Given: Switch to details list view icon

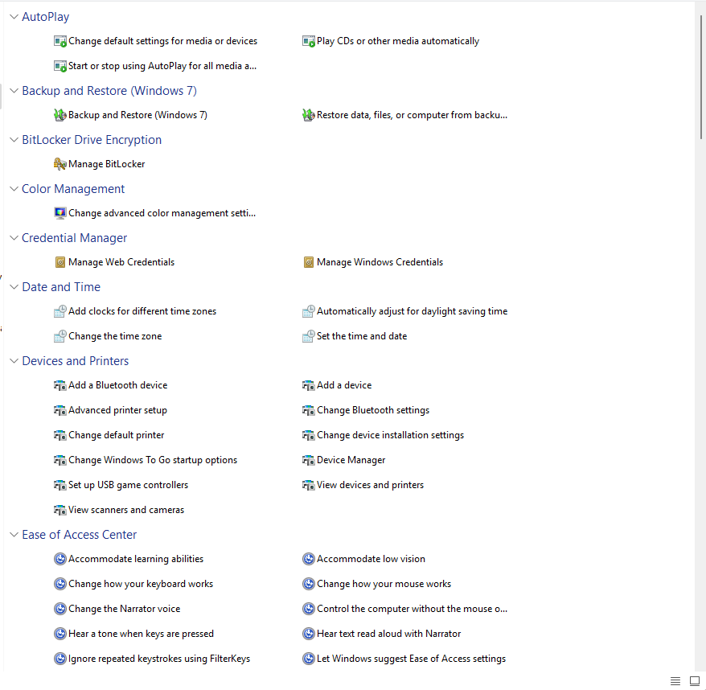Looking at the screenshot, I should click(675, 681).
